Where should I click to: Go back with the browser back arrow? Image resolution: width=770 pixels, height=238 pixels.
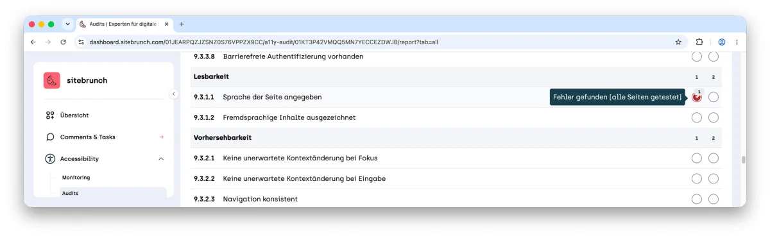(33, 42)
